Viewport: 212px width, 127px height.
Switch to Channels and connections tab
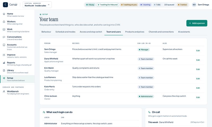coord(161,32)
